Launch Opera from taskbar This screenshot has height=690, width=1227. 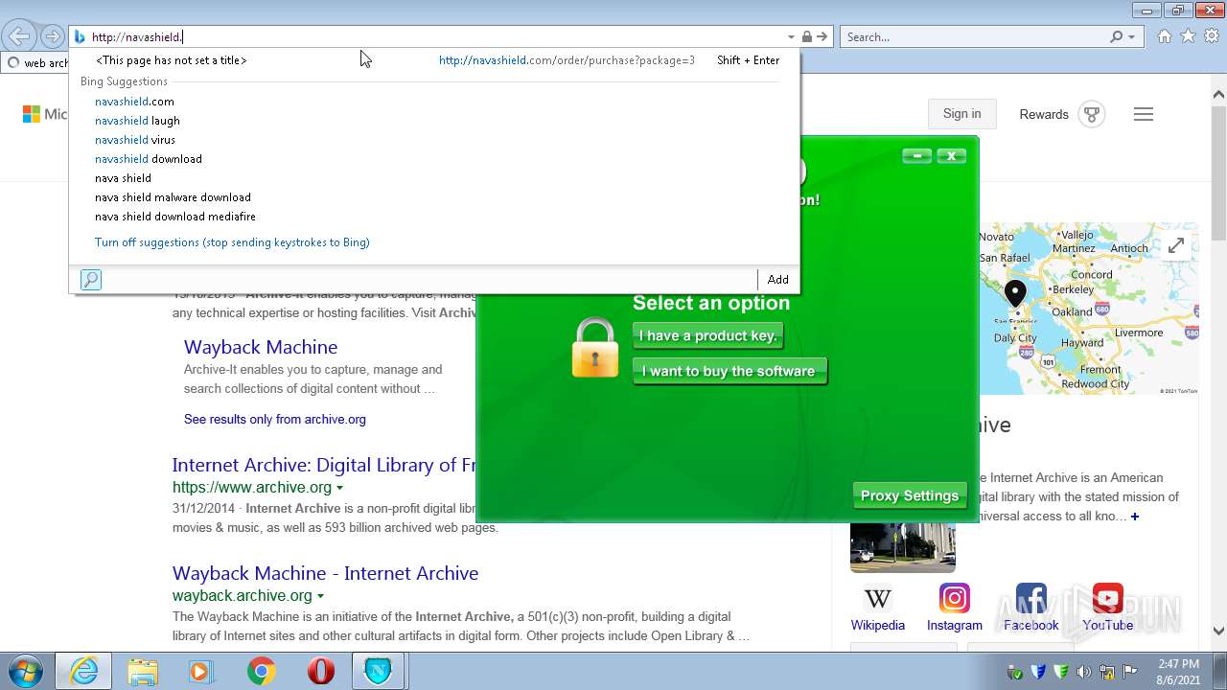(320, 671)
